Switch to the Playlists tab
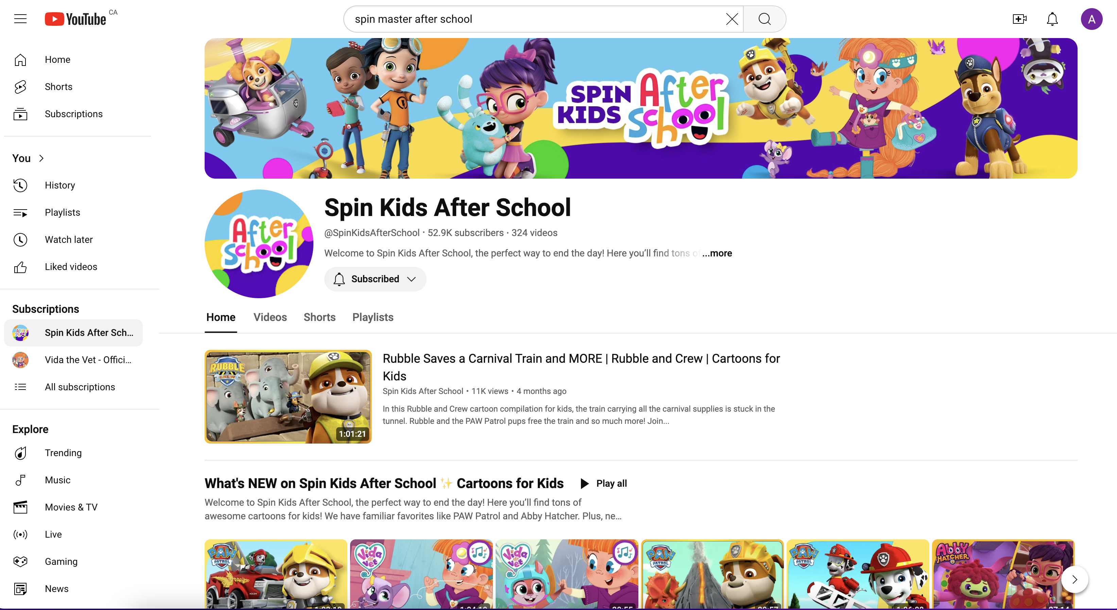Viewport: 1117px width, 610px height. click(x=373, y=317)
